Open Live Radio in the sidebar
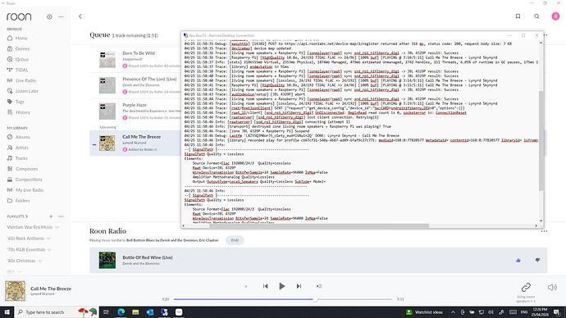Screen dimensions: 566x318 (25, 80)
